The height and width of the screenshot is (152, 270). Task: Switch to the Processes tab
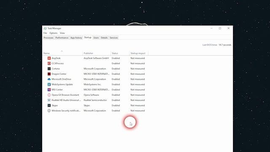(49, 38)
